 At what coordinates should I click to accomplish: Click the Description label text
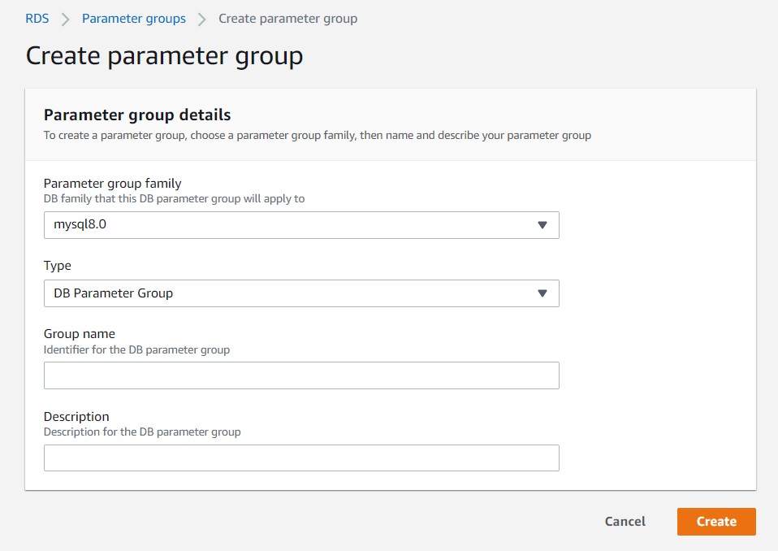(76, 416)
